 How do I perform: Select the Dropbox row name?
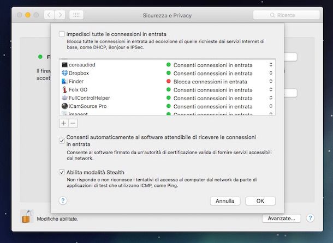79,73
